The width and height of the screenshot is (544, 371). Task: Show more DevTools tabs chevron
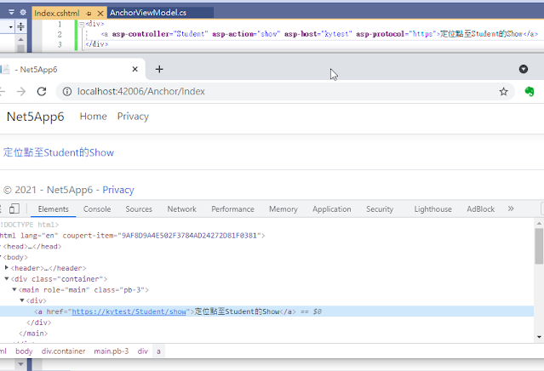511,208
